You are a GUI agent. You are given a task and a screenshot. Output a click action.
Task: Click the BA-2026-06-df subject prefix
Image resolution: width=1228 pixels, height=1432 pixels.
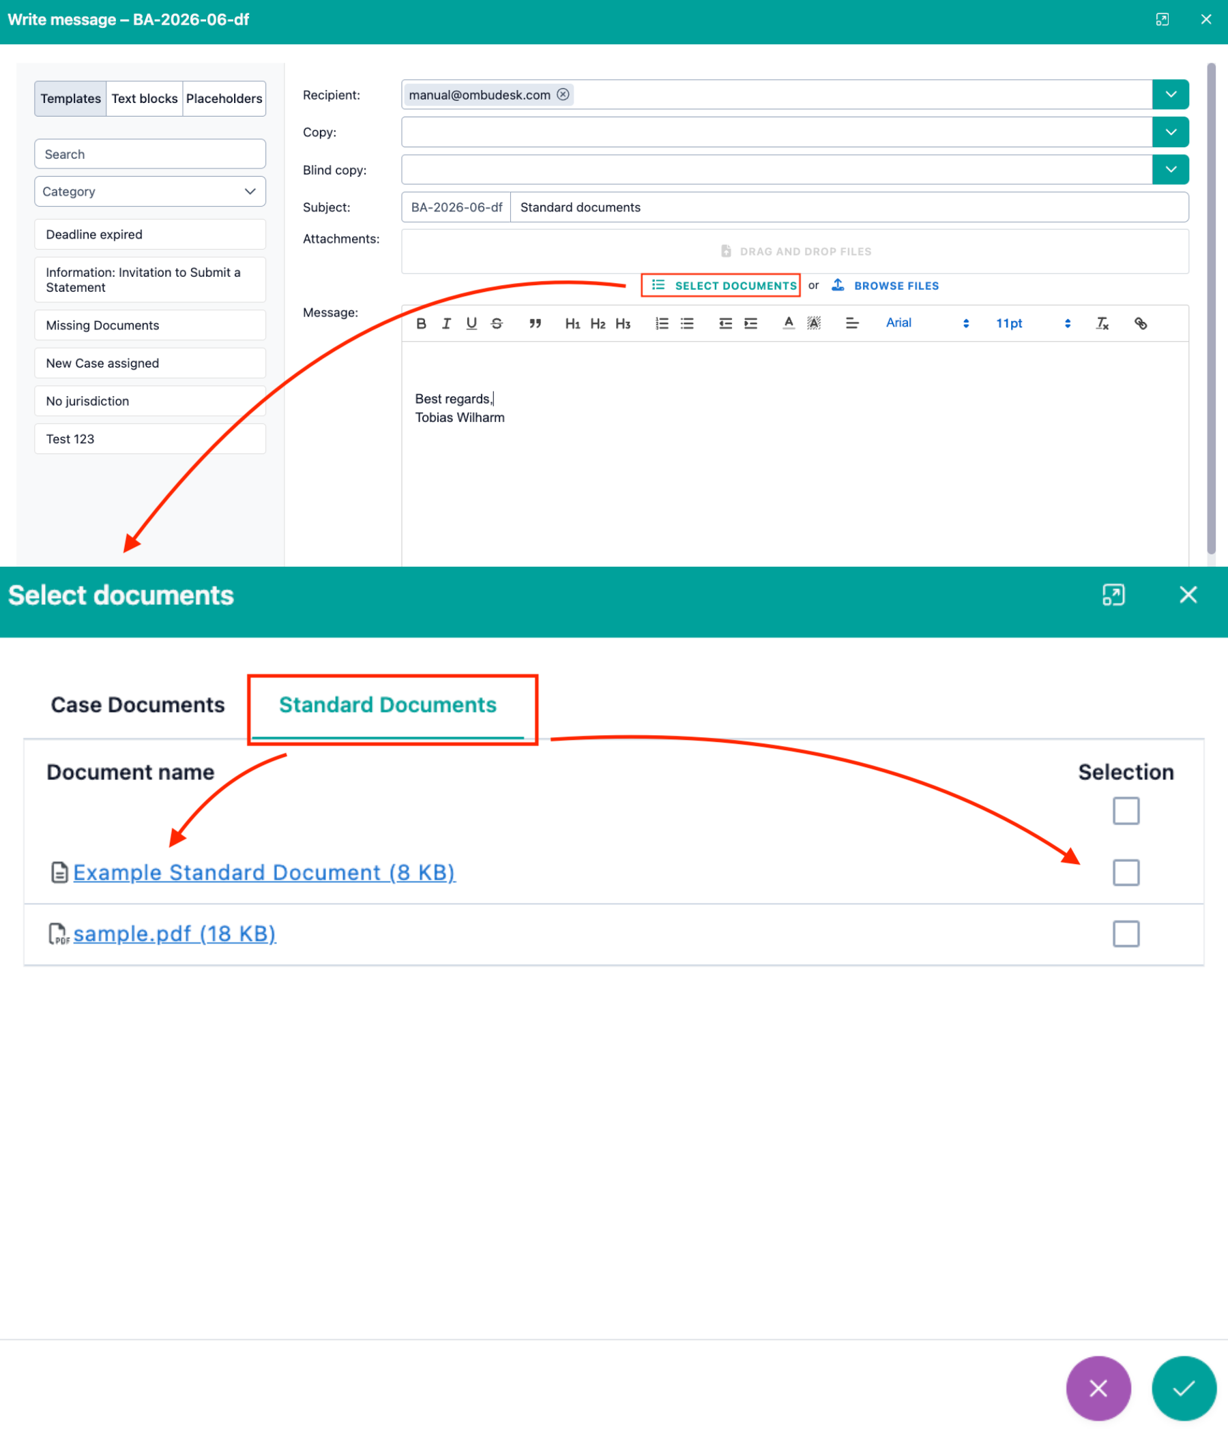[x=456, y=207]
